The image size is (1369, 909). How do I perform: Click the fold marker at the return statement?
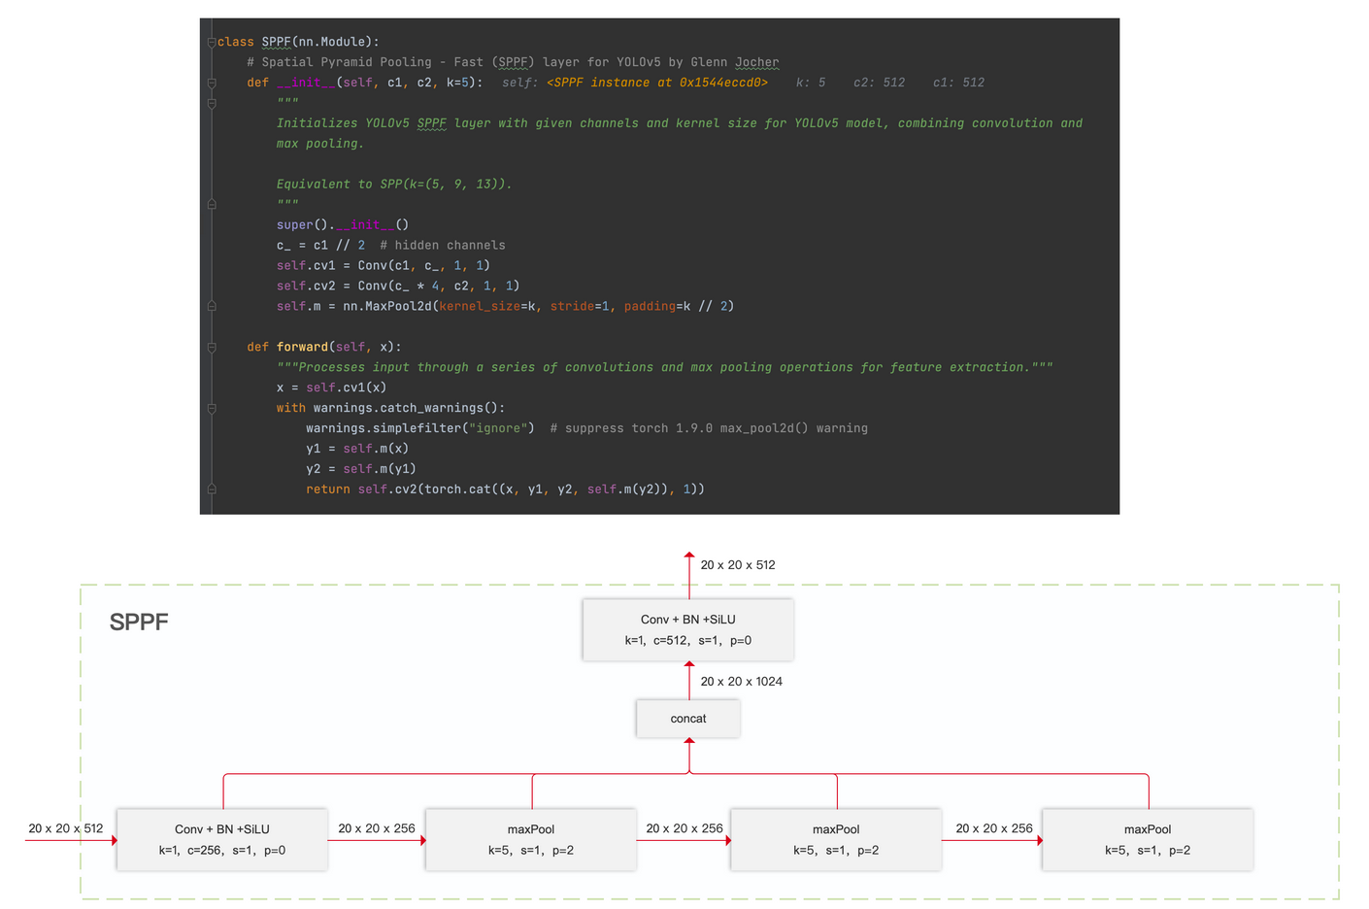click(x=211, y=489)
